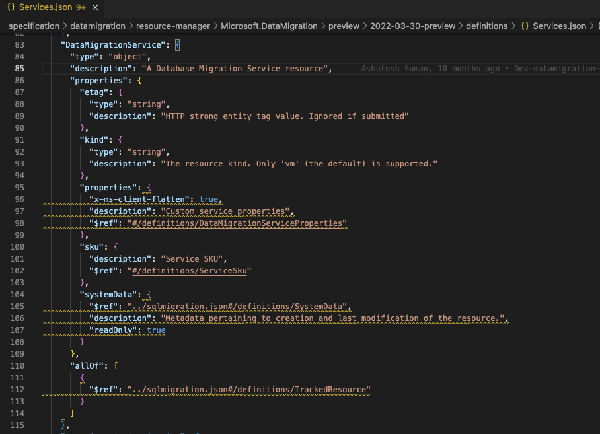600x434 pixels.
Task: Open the 'datamigration' breadcrumb
Action: point(98,26)
